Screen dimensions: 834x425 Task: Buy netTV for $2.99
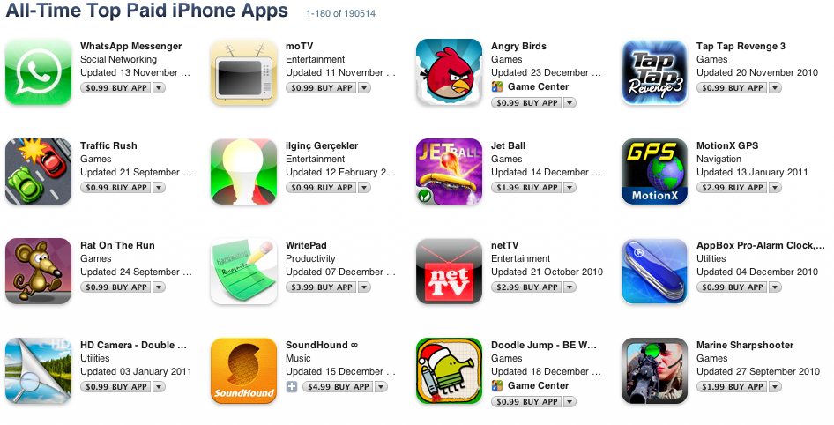(526, 287)
